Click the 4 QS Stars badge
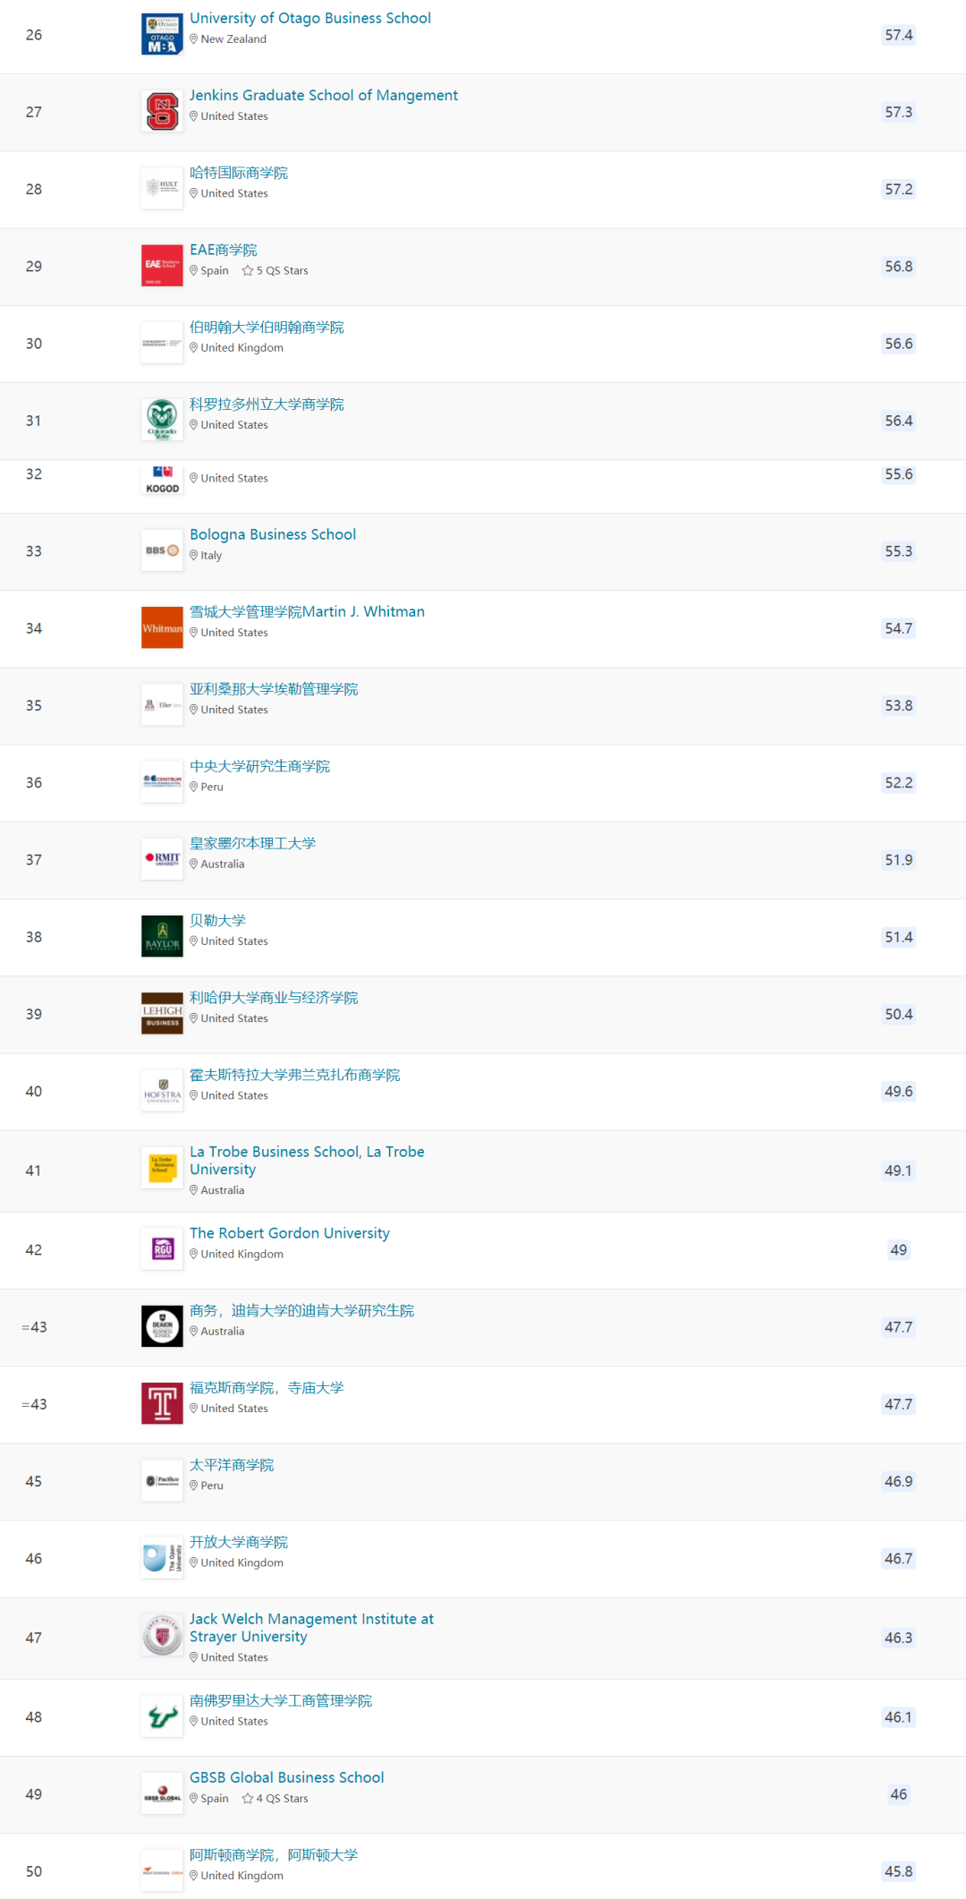This screenshot has width=966, height=1899. tap(275, 1798)
